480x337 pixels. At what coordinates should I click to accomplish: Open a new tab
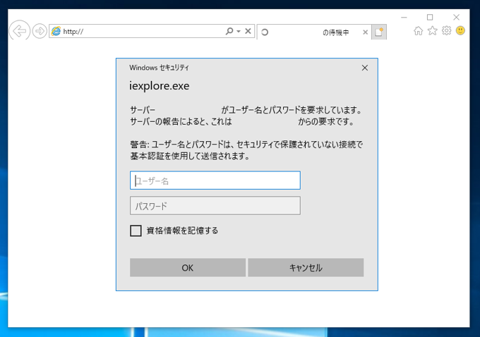(379, 32)
